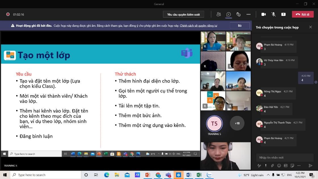The height and width of the screenshot is (179, 318).
Task: Send the chat message with arrow icon
Action: (310, 166)
